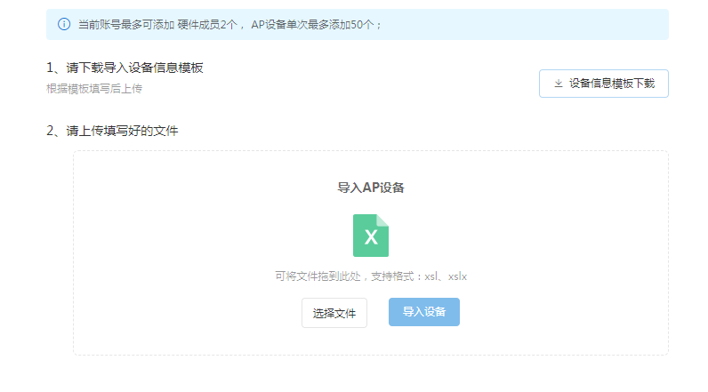The image size is (708, 392).
Task: Click the white X letter on the file icon
Action: tap(371, 238)
